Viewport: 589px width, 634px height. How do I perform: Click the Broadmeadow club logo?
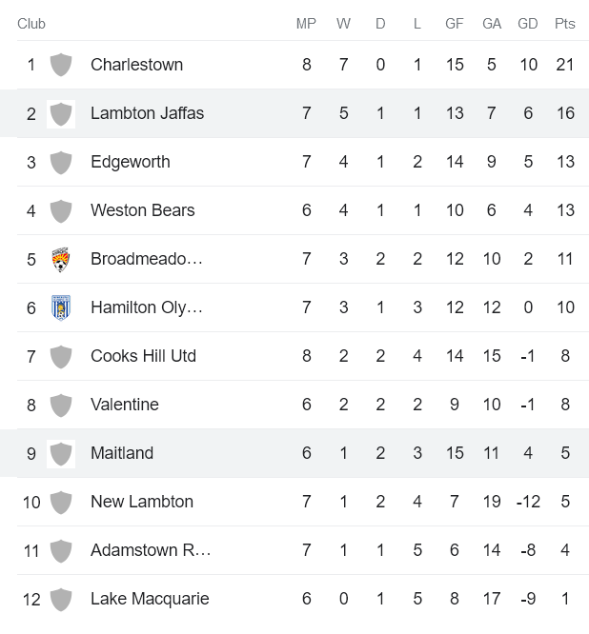pyautogui.click(x=61, y=259)
